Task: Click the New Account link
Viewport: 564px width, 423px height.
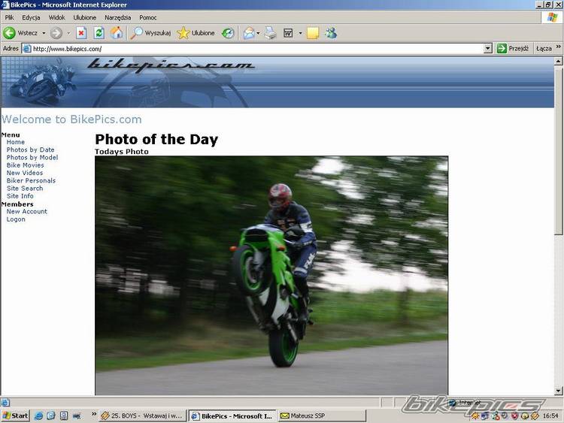Action: (26, 211)
